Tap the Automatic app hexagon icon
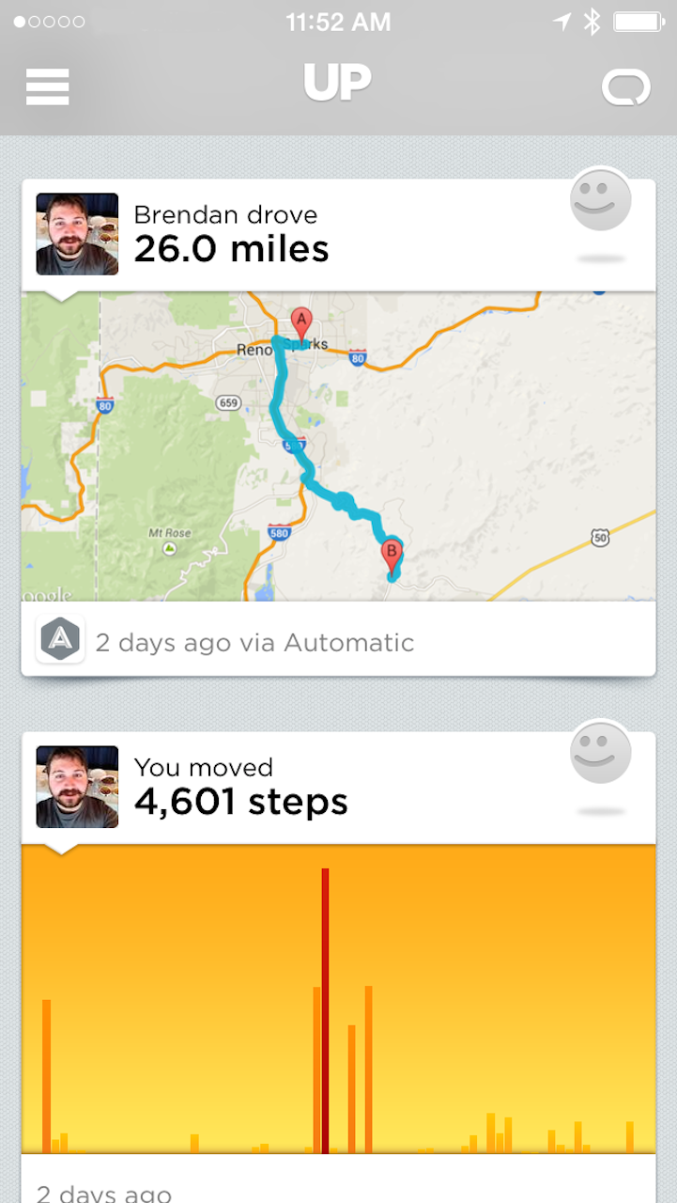The width and height of the screenshot is (677, 1203). point(60,640)
